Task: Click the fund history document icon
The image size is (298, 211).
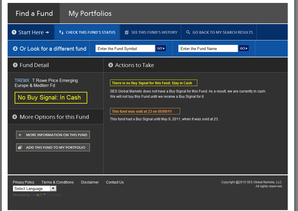Action: pos(127,32)
